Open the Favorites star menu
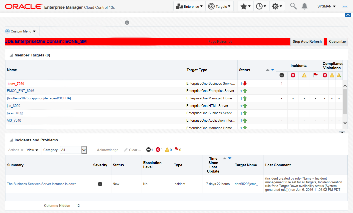 (x=245, y=6)
